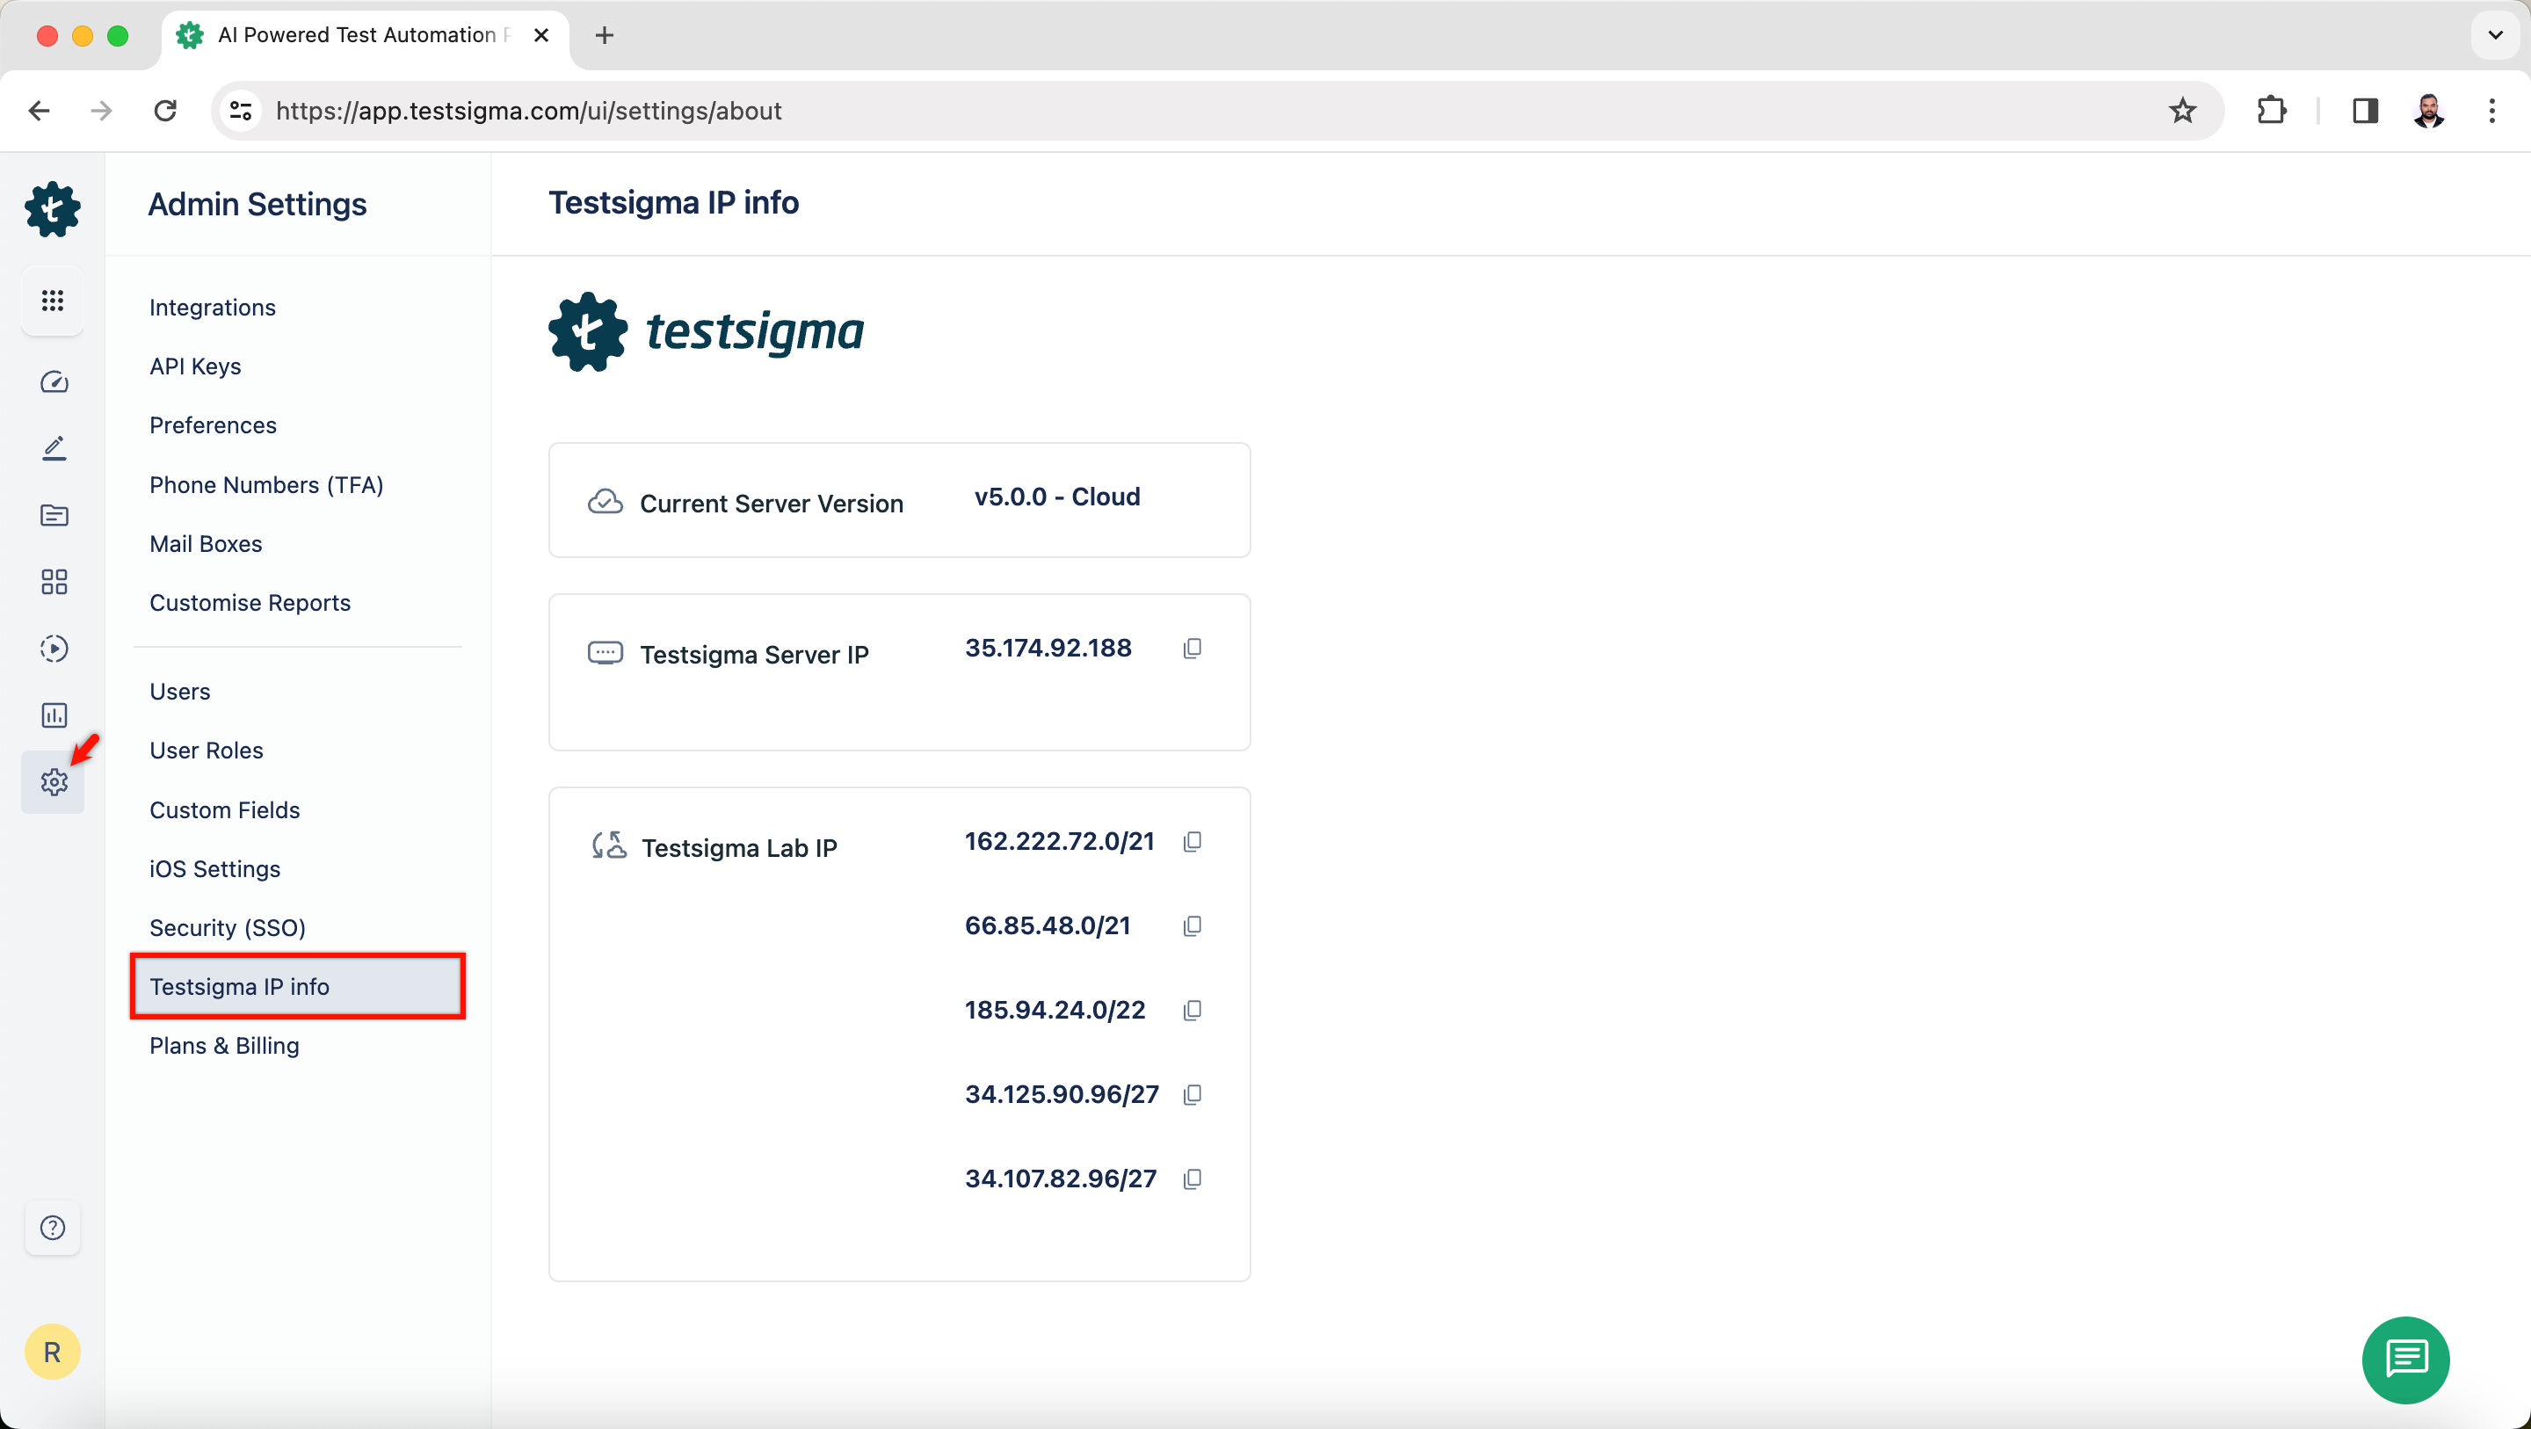Close the AI Powered Test Automation tab

pyautogui.click(x=540, y=36)
